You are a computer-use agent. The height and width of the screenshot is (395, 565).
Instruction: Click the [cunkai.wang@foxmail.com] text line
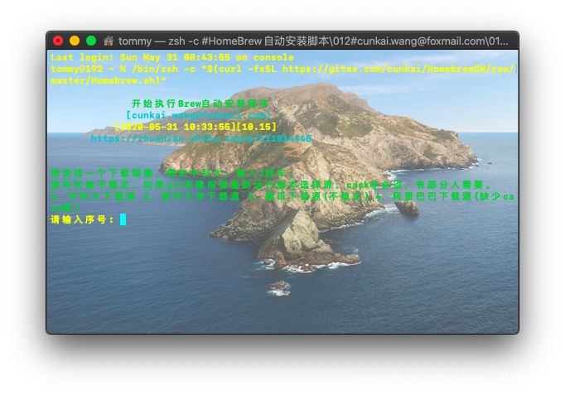click(198, 115)
